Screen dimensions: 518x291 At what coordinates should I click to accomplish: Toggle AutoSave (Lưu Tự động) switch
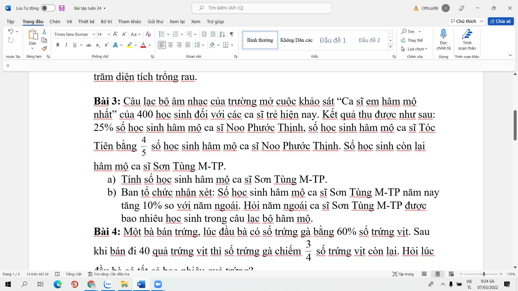pos(48,8)
